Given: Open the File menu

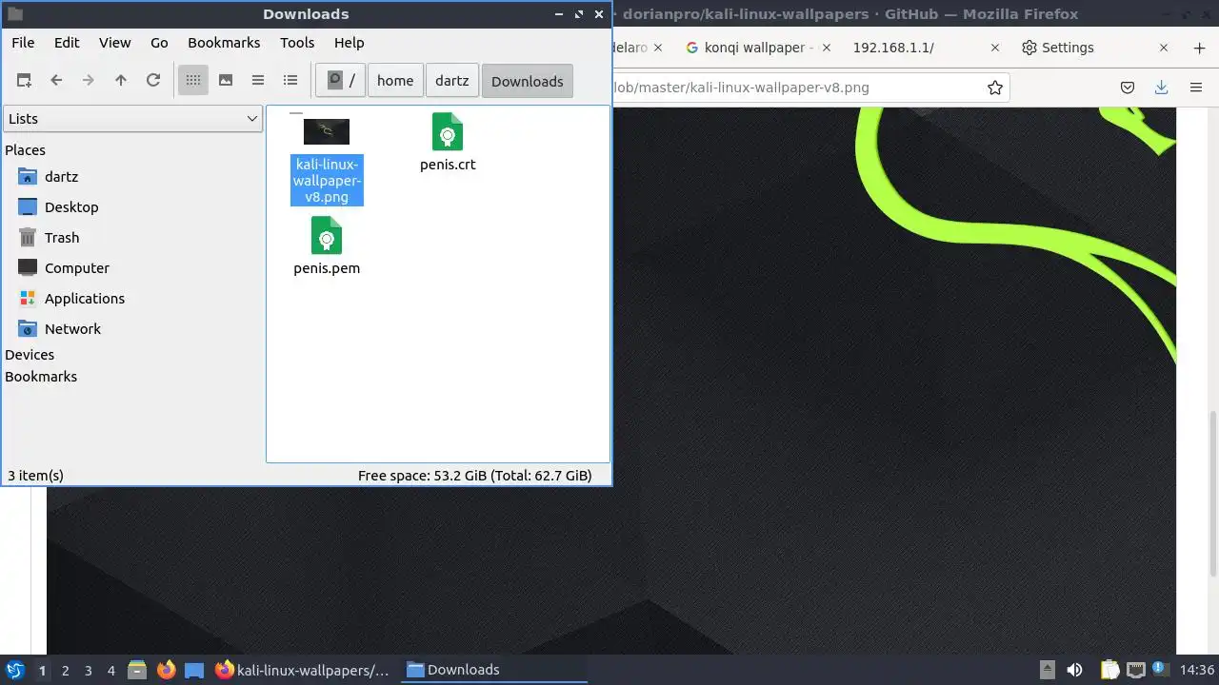Looking at the screenshot, I should tap(23, 43).
